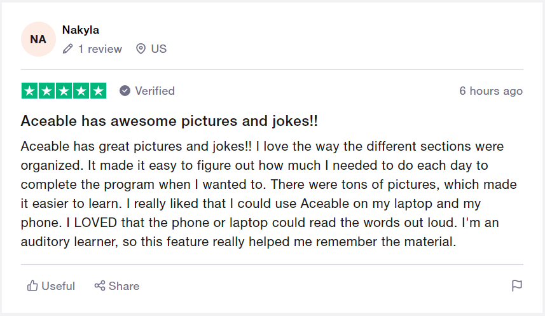Click the share network icon

tap(100, 286)
